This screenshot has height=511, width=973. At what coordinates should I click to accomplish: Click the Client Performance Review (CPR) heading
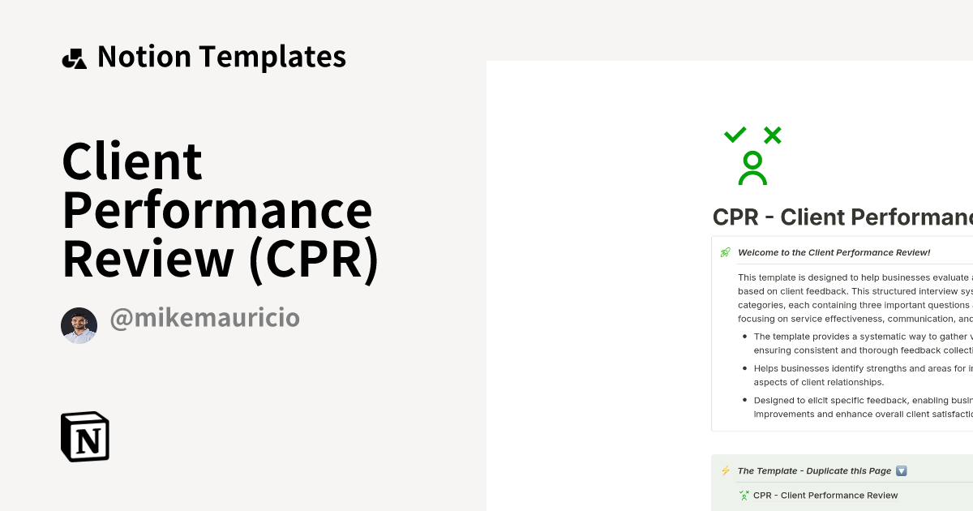point(217,209)
